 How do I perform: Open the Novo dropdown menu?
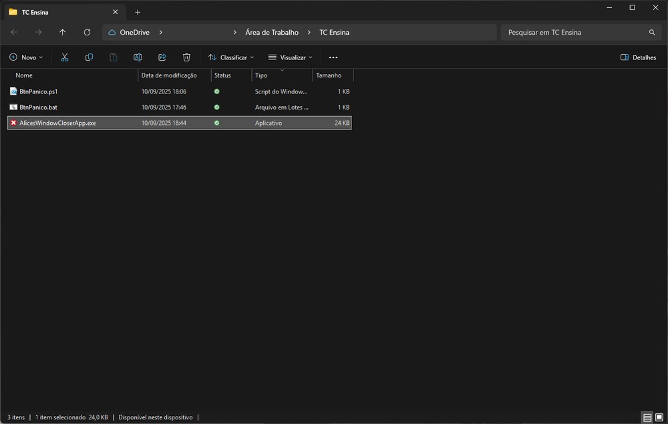click(x=26, y=57)
